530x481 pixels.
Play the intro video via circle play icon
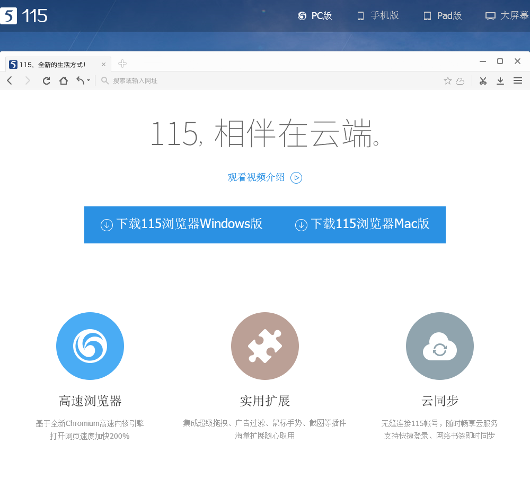[x=296, y=178]
